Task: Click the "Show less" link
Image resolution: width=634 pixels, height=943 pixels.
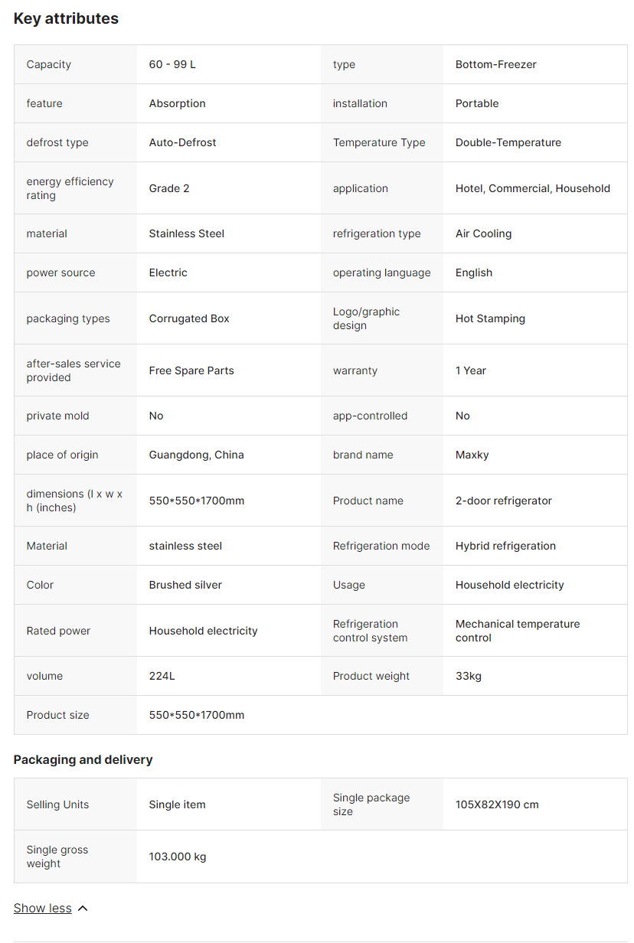Action: 43,908
